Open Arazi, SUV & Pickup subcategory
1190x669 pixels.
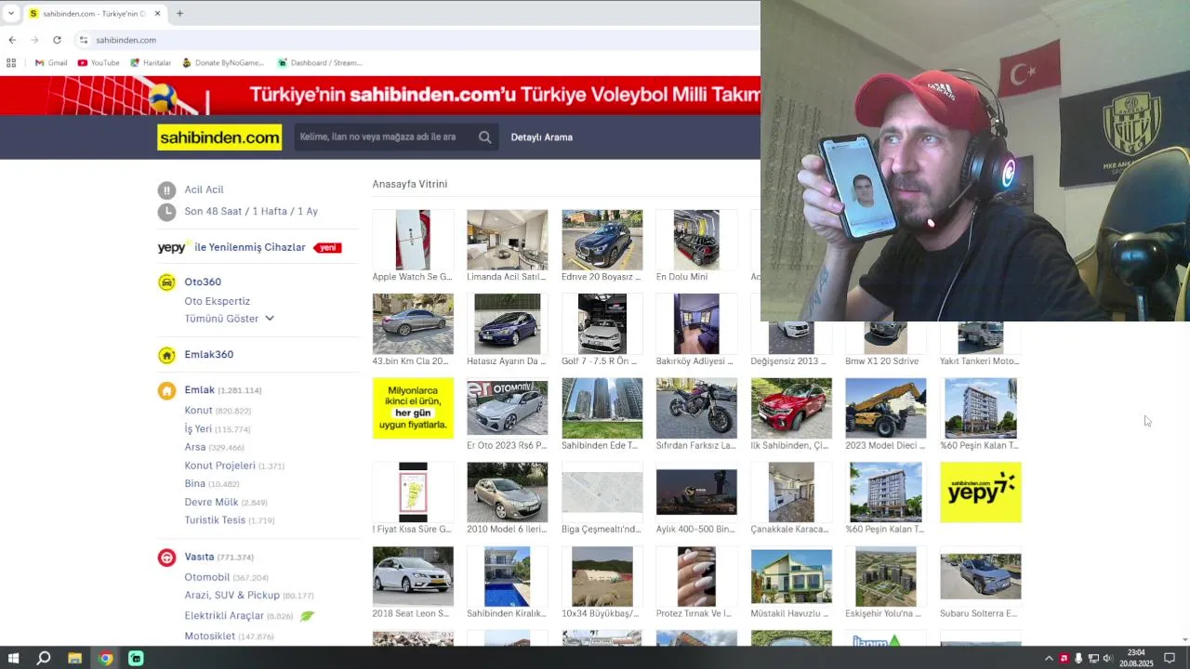tap(231, 595)
